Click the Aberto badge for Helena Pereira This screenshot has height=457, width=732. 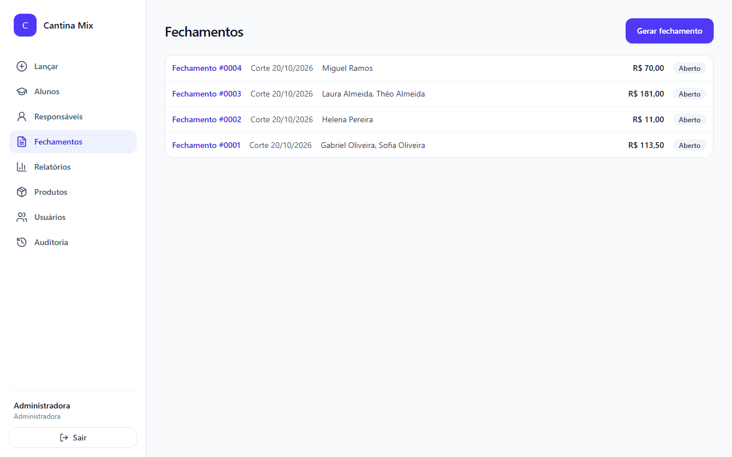[690, 119]
